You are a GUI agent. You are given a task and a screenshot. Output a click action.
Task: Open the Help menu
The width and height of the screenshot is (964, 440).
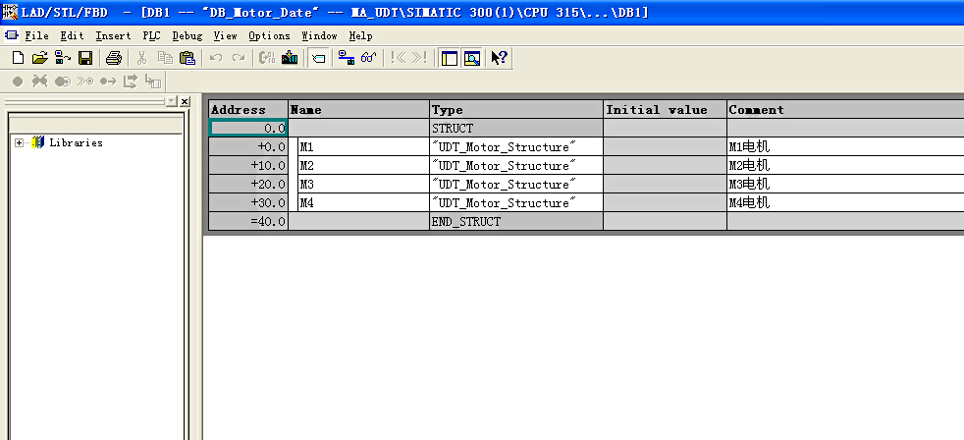click(x=361, y=35)
